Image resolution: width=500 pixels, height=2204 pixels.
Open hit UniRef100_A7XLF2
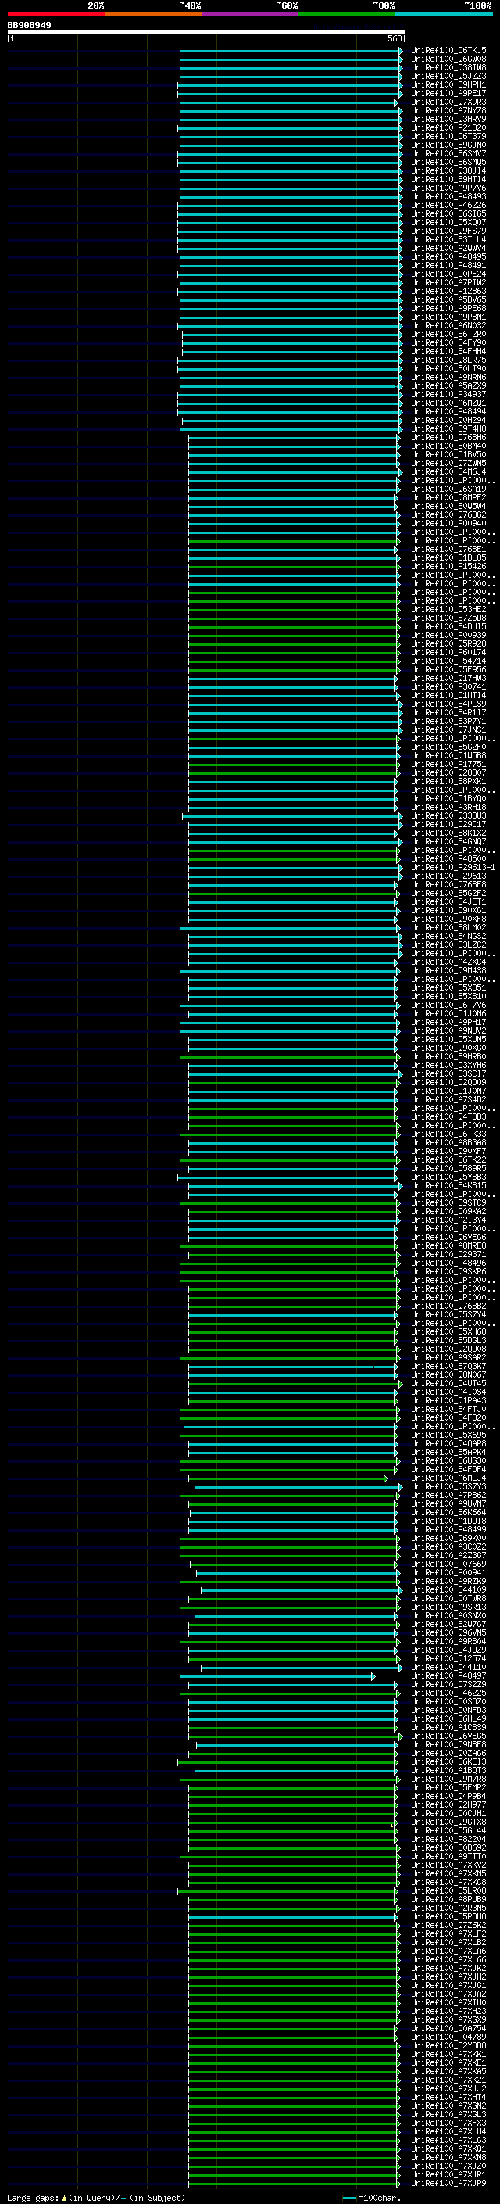click(448, 1934)
